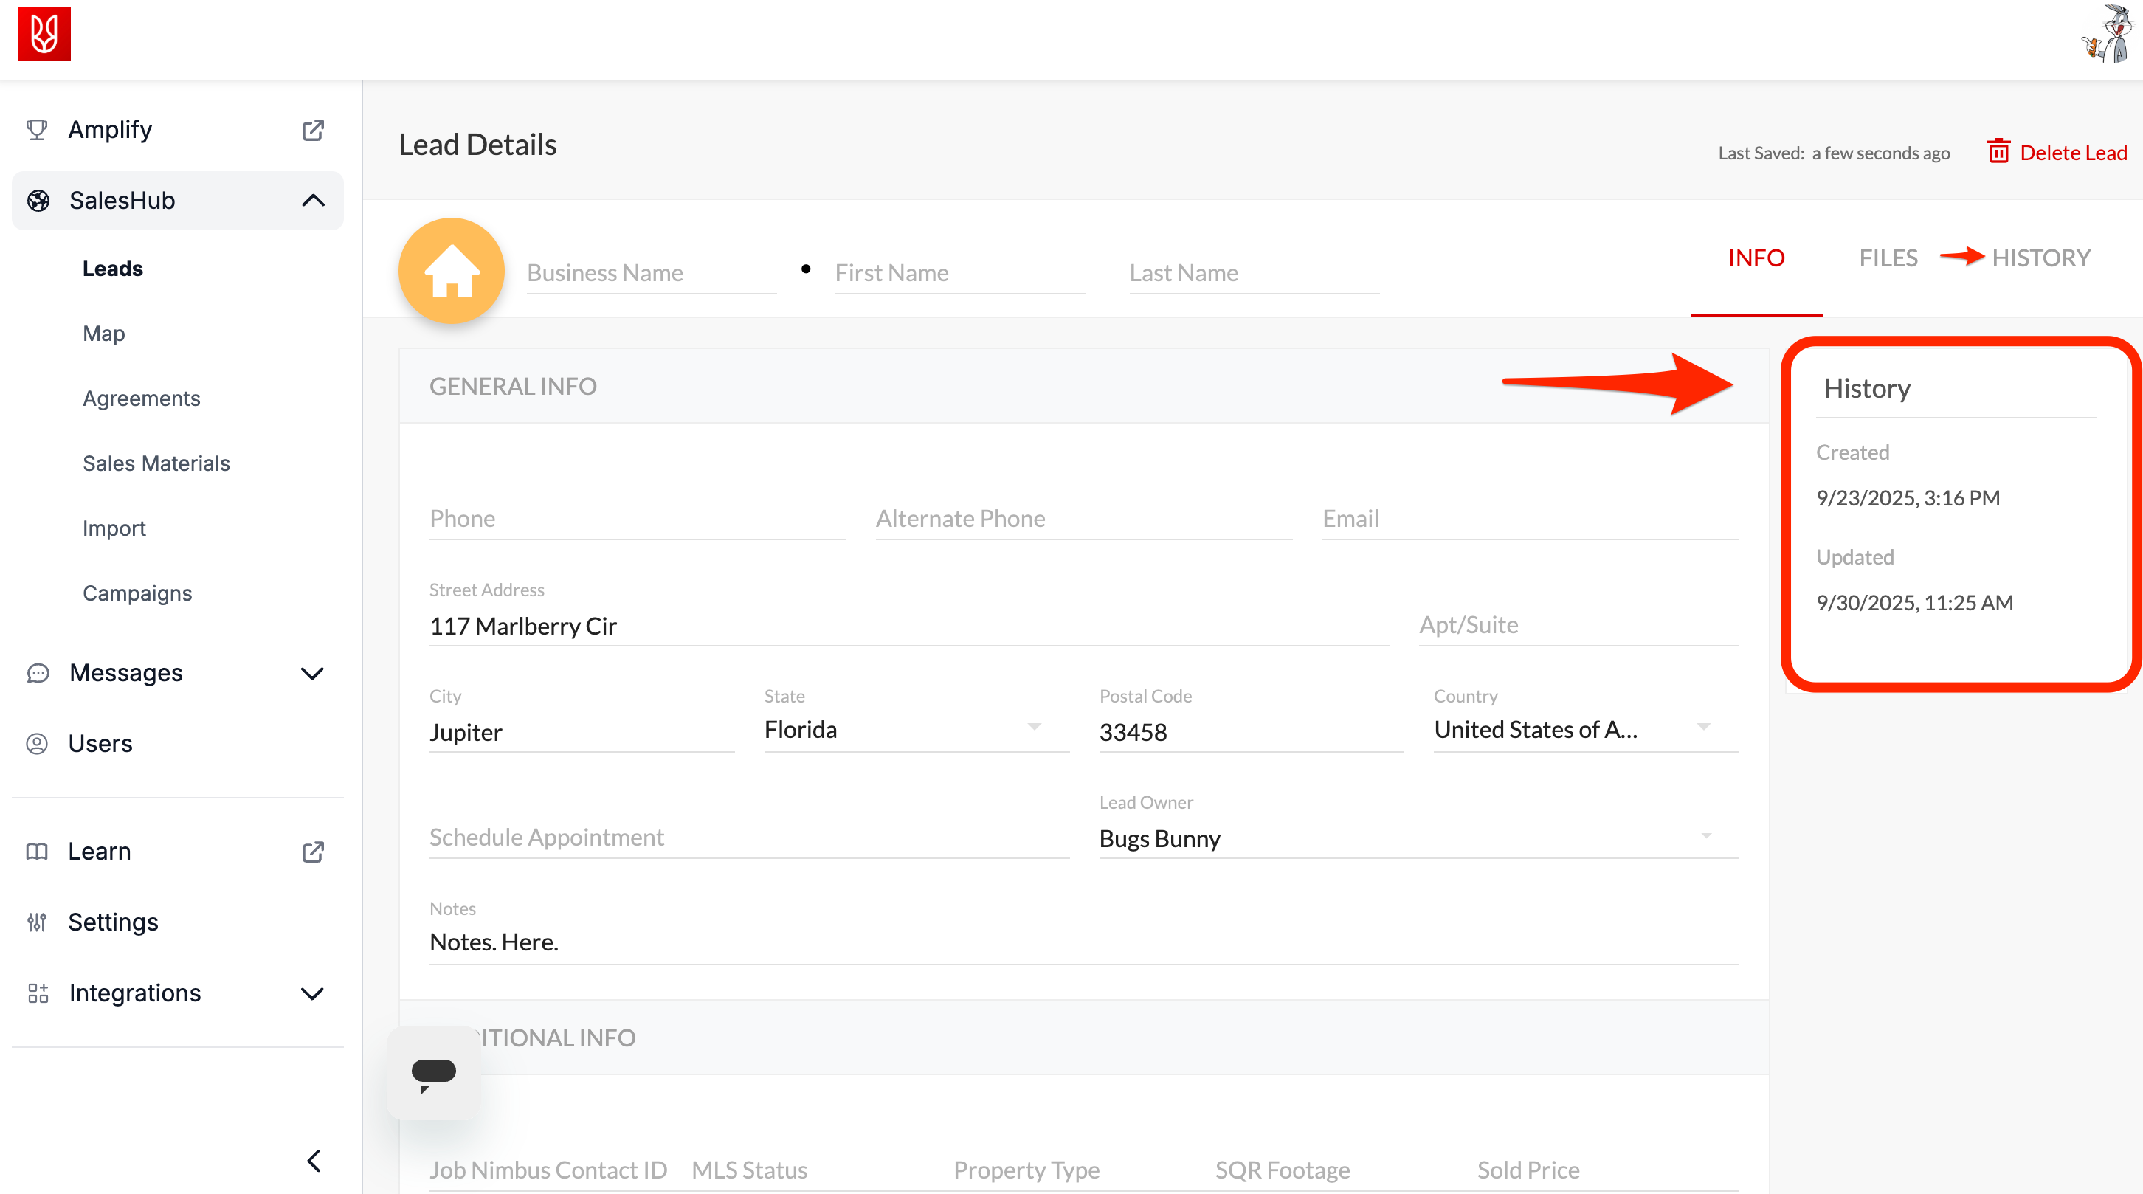Open the Agreements page in sidebar
The image size is (2143, 1194).
(142, 398)
